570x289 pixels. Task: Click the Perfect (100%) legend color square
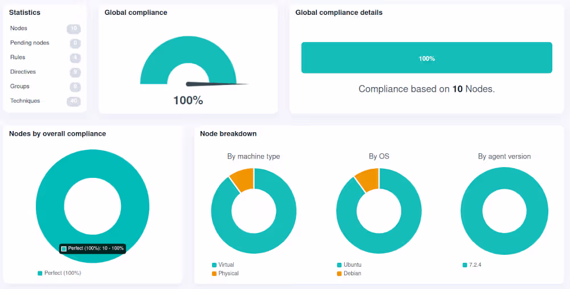pyautogui.click(x=40, y=273)
